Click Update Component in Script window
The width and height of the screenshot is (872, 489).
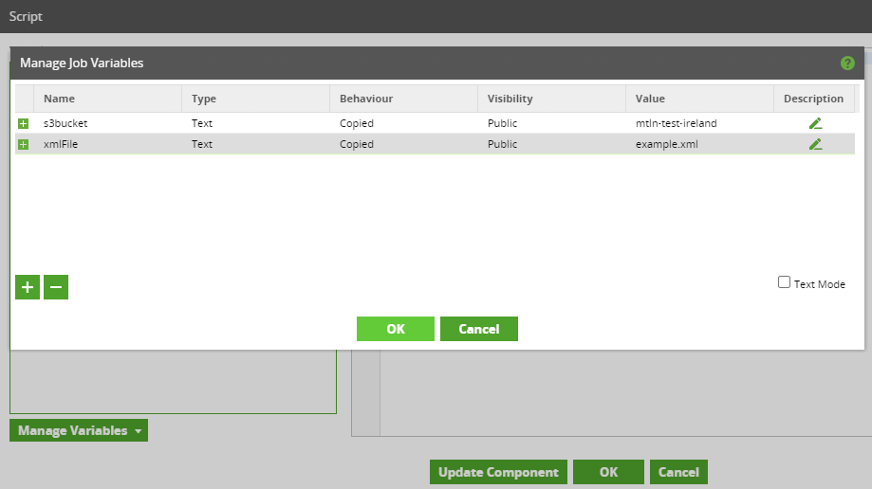498,472
